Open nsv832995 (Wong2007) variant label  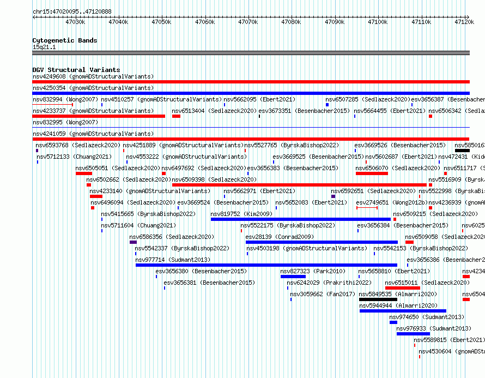(65, 122)
